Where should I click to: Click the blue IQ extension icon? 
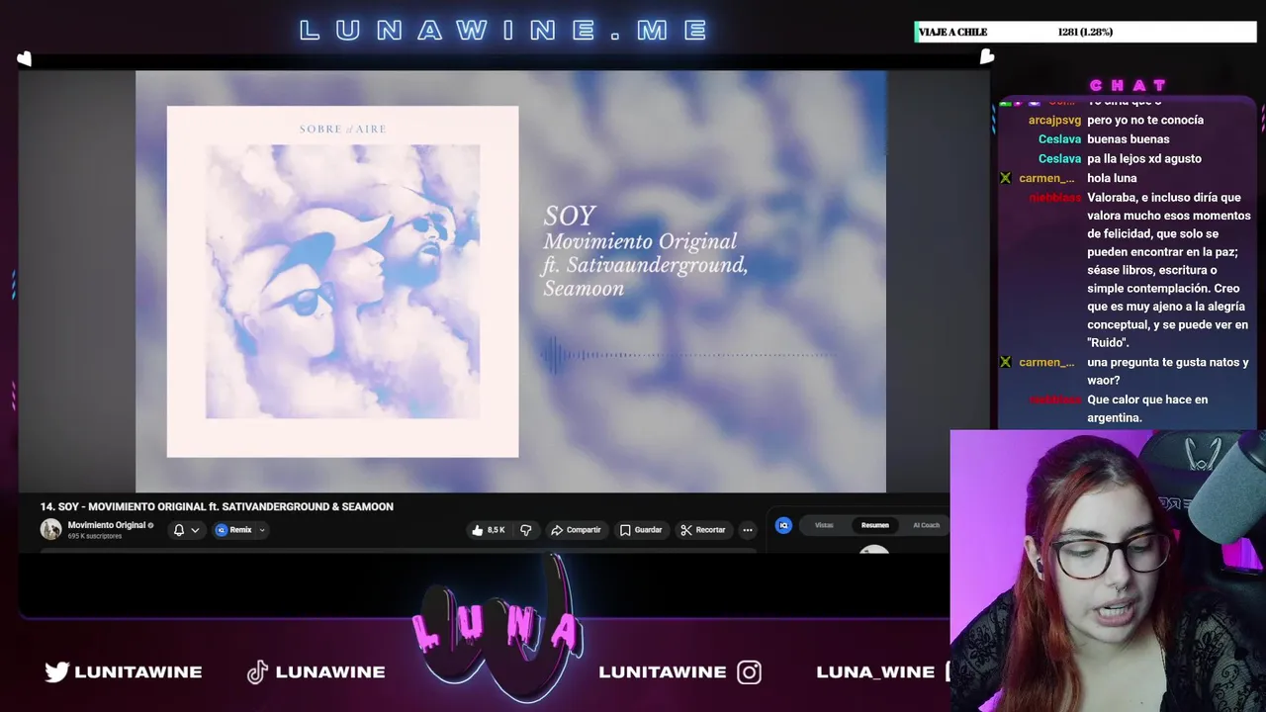coord(783,525)
